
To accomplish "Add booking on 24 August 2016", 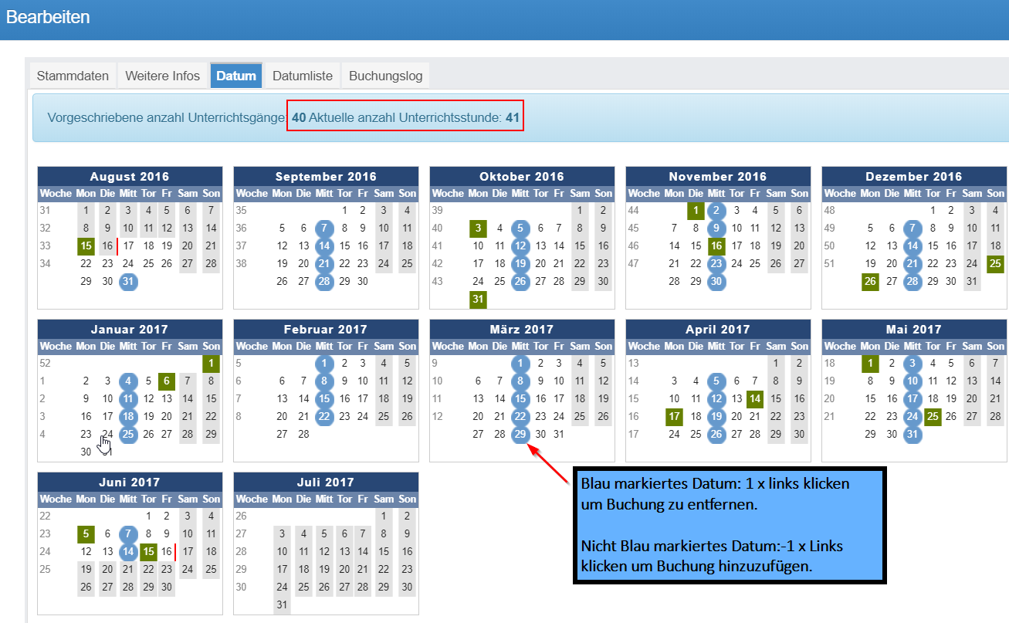I will coord(128,264).
